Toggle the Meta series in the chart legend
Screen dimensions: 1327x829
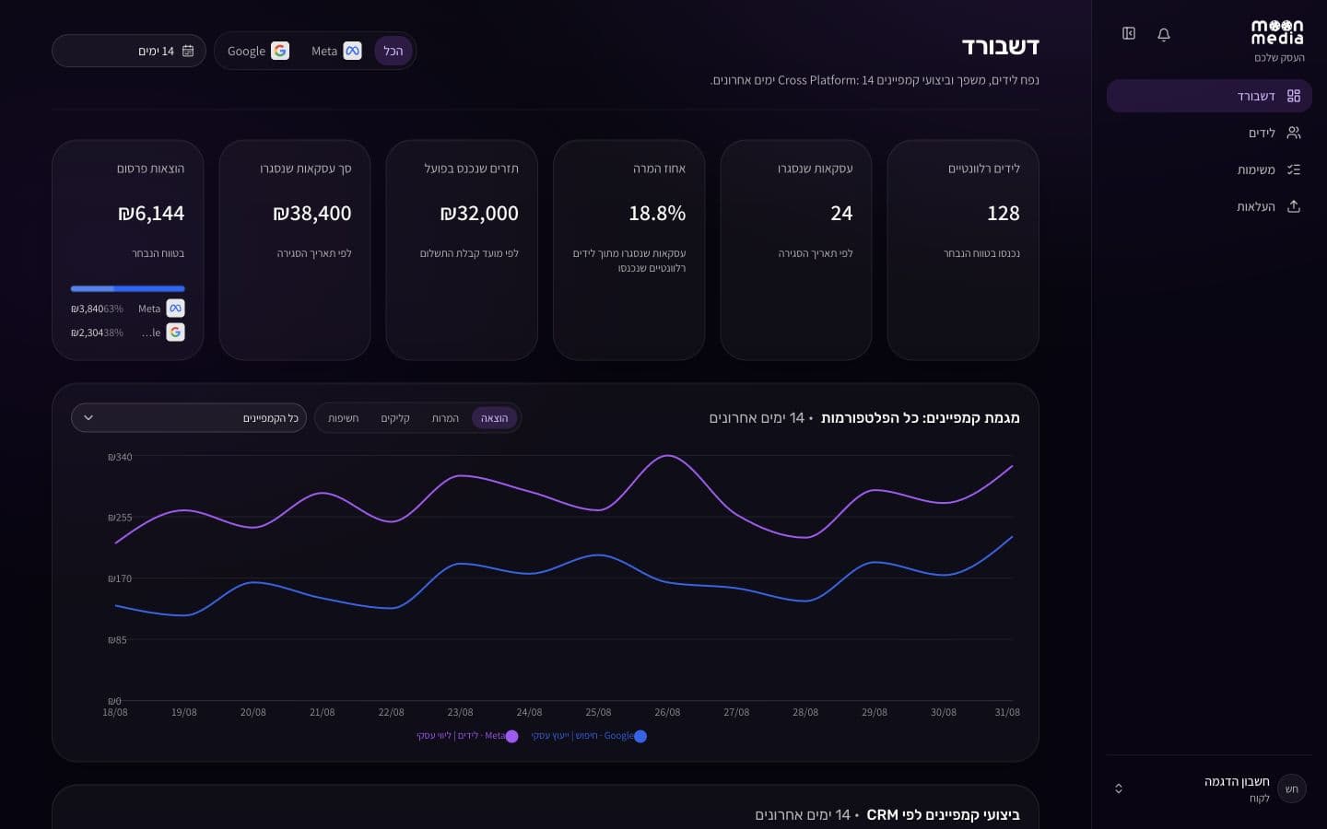click(x=467, y=736)
